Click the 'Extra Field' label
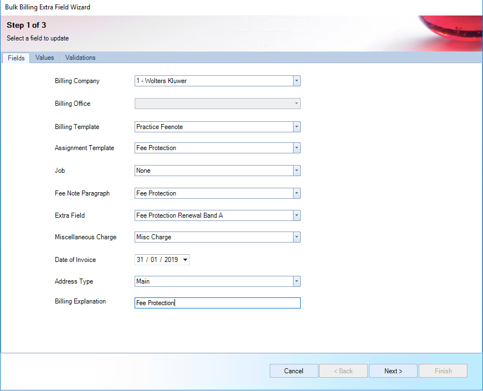The image size is (483, 391). 70,215
